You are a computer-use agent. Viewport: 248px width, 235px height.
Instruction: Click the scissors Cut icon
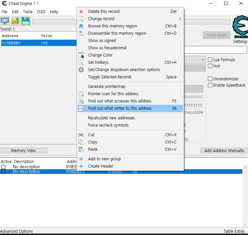[x=81, y=135]
